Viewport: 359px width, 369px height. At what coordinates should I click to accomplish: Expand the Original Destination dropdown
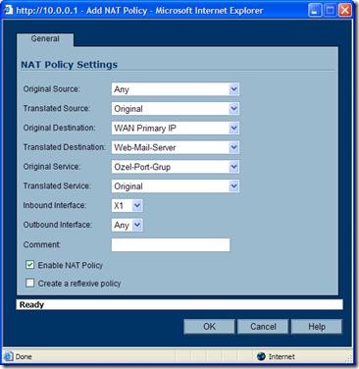tap(176, 128)
